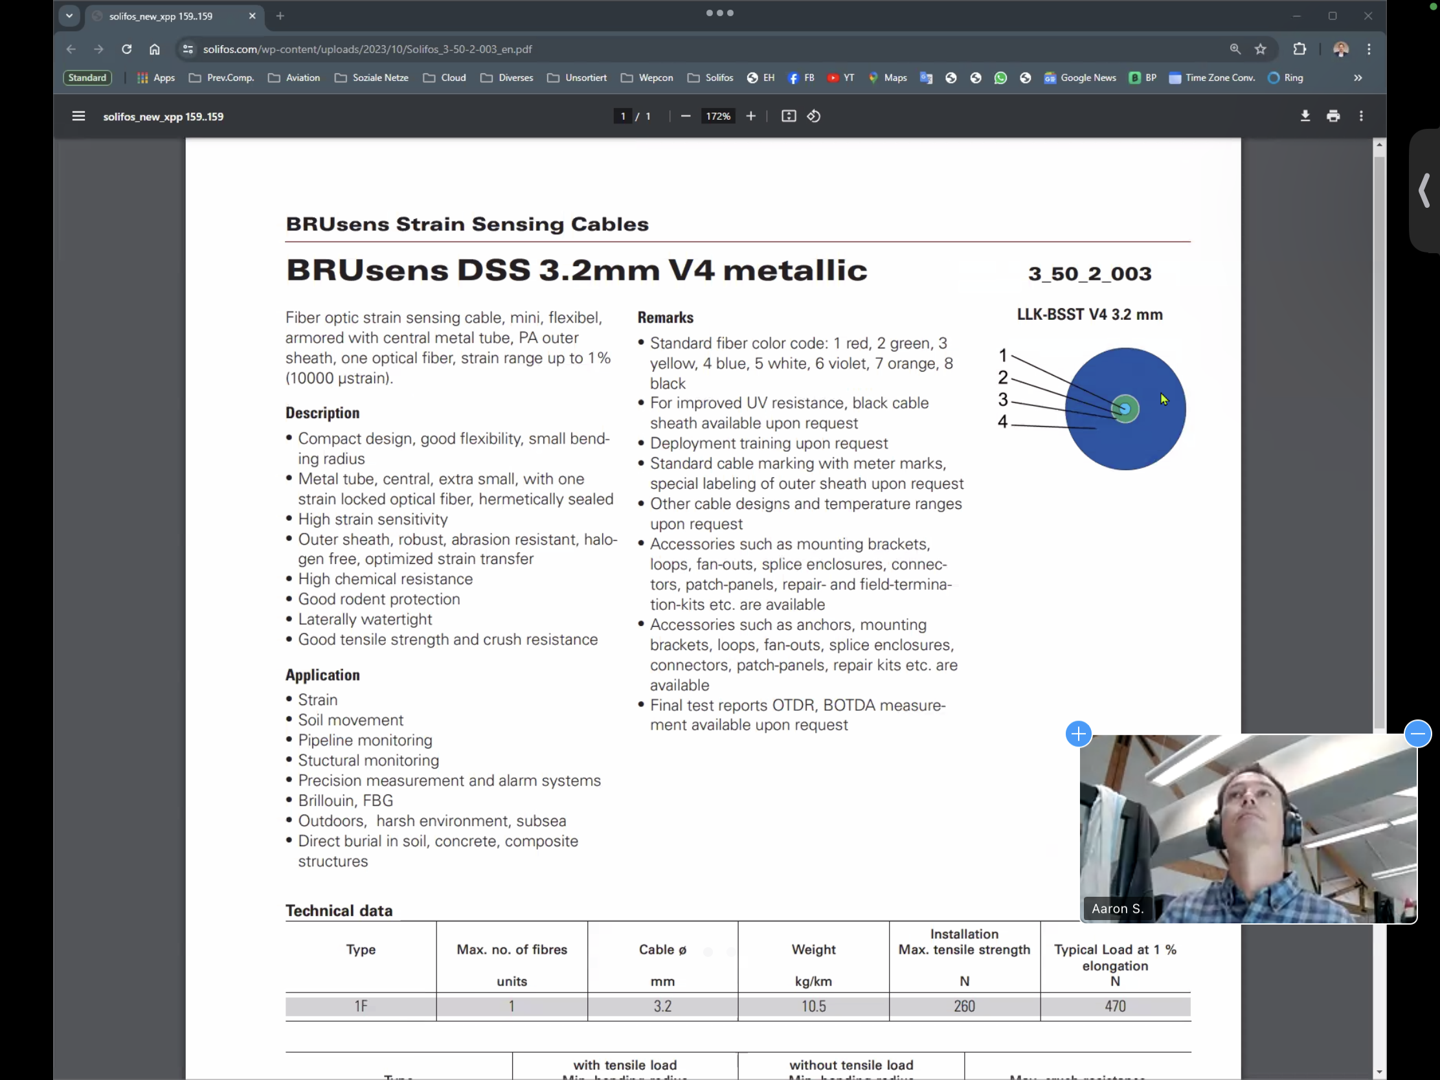Image resolution: width=1440 pixels, height=1080 pixels.
Task: Open the Maps bookmark
Action: click(x=887, y=78)
